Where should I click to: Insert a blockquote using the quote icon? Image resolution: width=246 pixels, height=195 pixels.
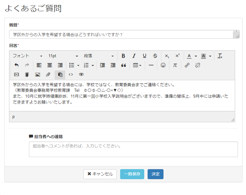point(123,65)
